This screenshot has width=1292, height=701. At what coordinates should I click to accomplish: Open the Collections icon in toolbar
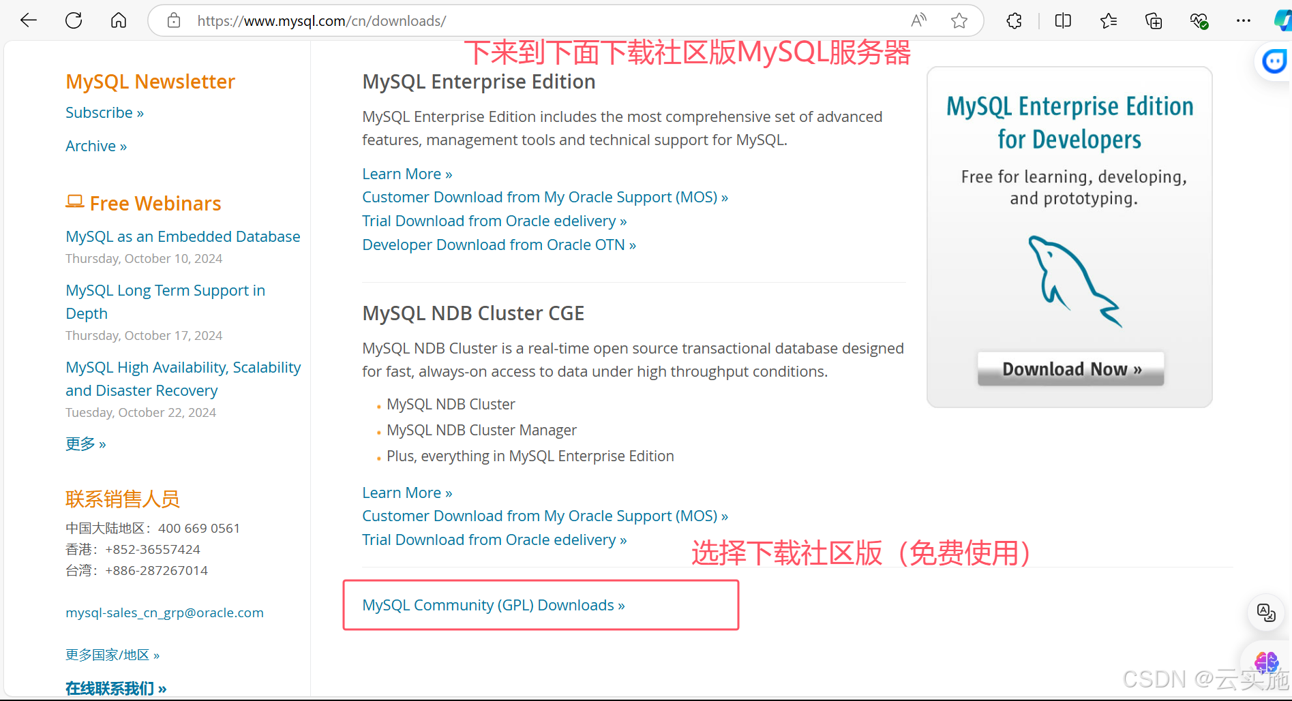pyautogui.click(x=1154, y=21)
